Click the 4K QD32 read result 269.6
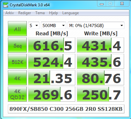Viewport: 131px width, 119px height. 52,94
